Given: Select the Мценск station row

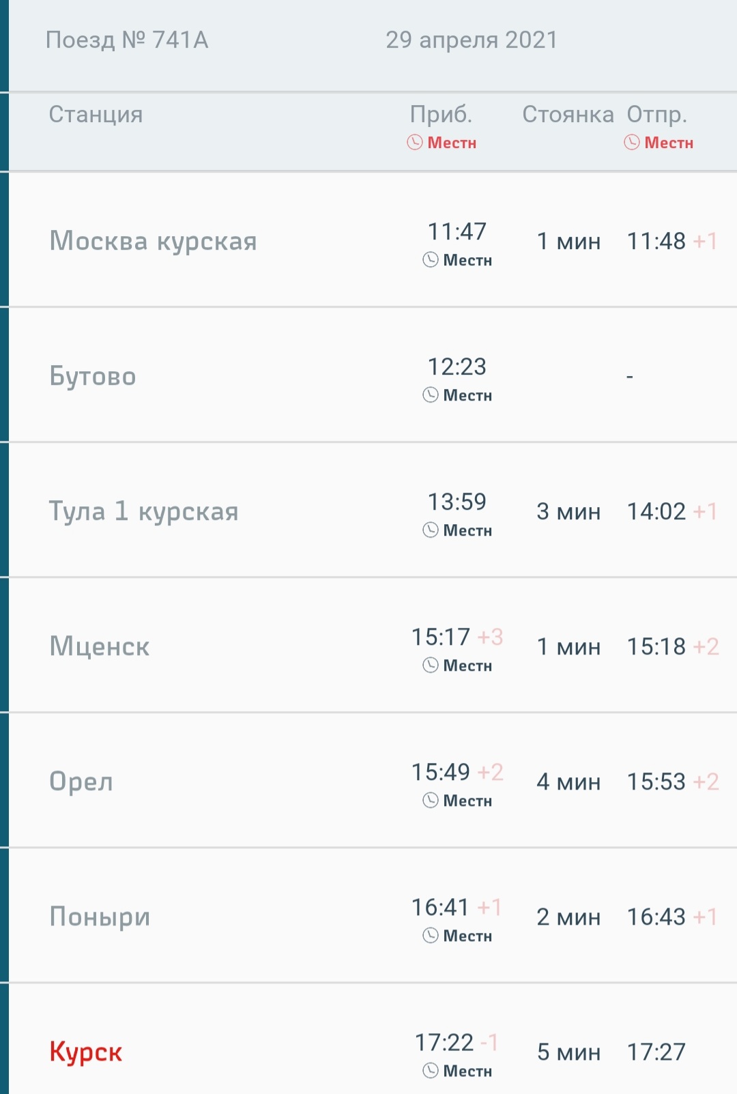Looking at the screenshot, I should coord(100,646).
